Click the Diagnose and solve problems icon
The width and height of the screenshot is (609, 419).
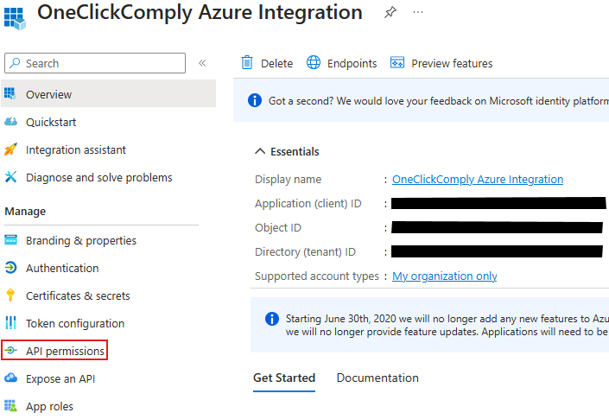coord(11,177)
